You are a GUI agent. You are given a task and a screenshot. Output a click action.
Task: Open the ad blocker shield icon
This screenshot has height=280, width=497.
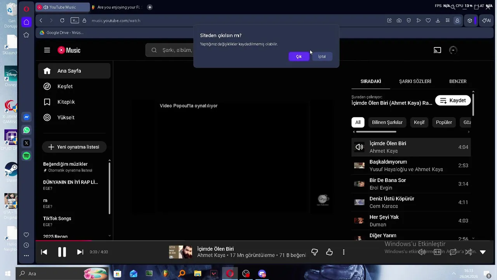pos(409,20)
